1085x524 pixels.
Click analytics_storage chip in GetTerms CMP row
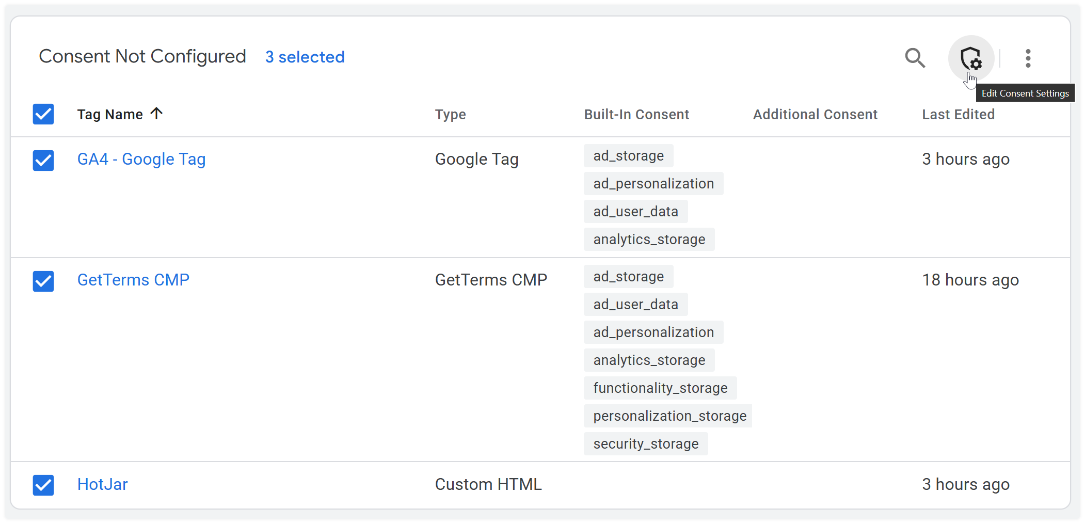[649, 360]
